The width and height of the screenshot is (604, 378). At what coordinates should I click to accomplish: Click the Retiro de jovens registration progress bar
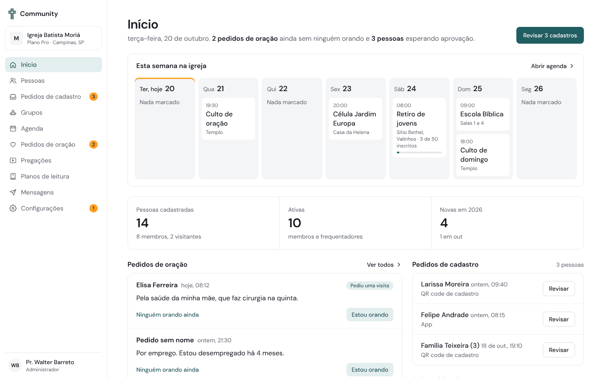(419, 152)
